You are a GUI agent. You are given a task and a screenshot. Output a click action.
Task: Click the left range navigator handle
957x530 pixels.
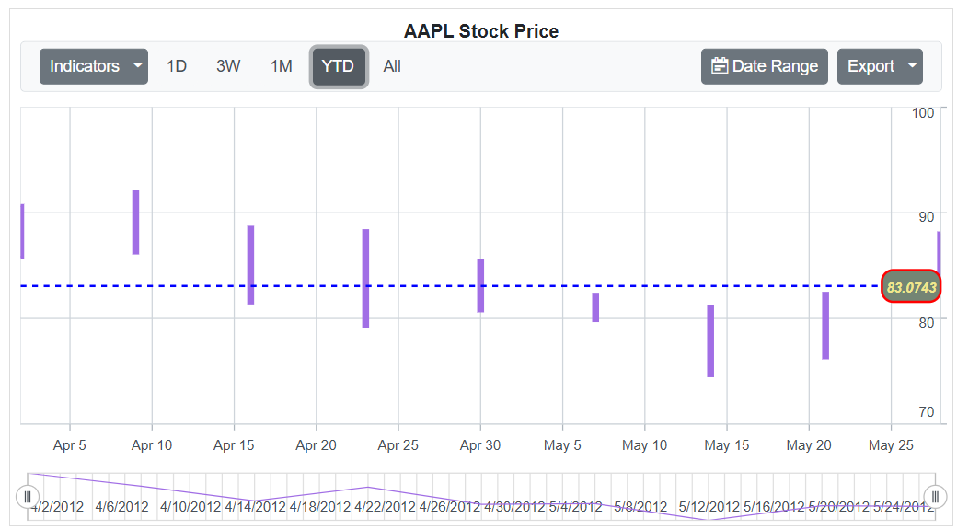click(x=28, y=497)
